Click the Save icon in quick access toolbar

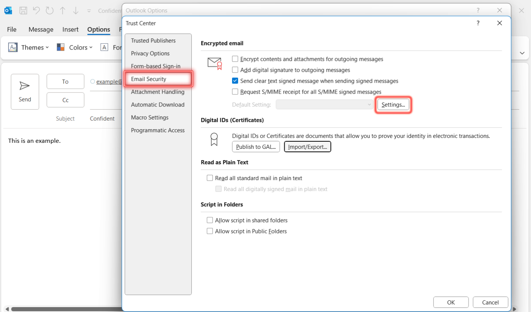pyautogui.click(x=23, y=11)
